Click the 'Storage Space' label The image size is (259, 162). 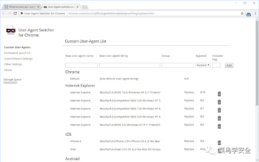click(x=12, y=79)
